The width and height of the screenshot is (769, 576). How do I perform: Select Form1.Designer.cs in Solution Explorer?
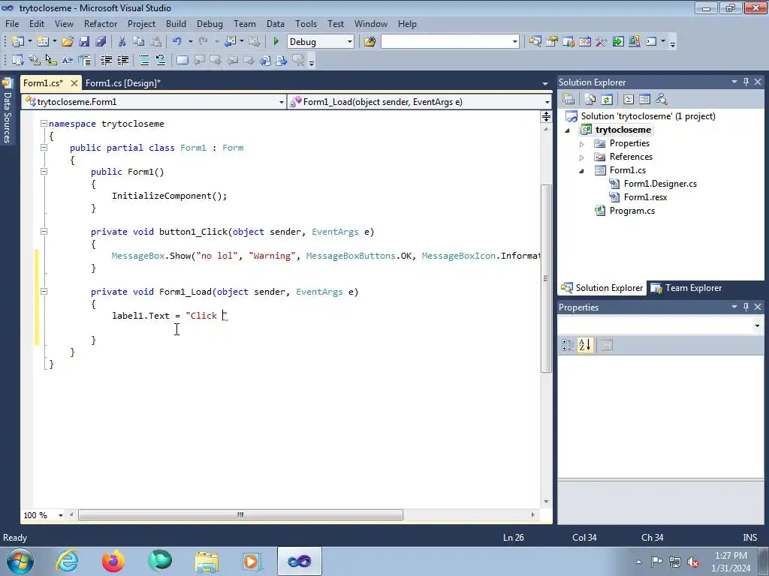pyautogui.click(x=660, y=184)
